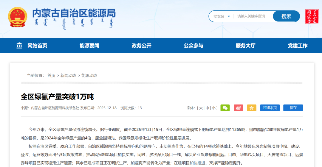Click the 搜索 search button

pyautogui.click(x=286, y=16)
